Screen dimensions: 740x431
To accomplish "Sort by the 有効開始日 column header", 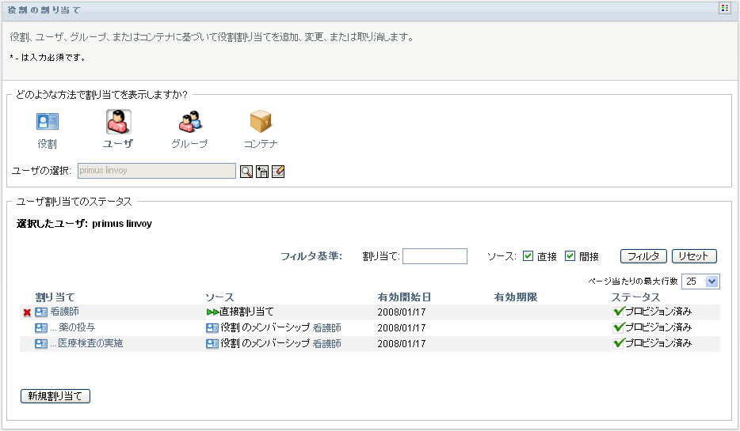I will [x=404, y=297].
